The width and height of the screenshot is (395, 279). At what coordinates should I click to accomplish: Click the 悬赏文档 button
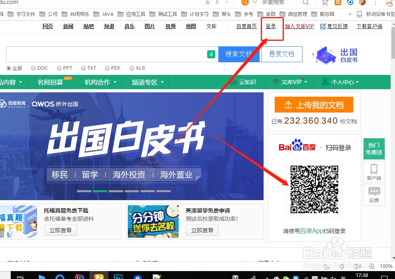(281, 54)
